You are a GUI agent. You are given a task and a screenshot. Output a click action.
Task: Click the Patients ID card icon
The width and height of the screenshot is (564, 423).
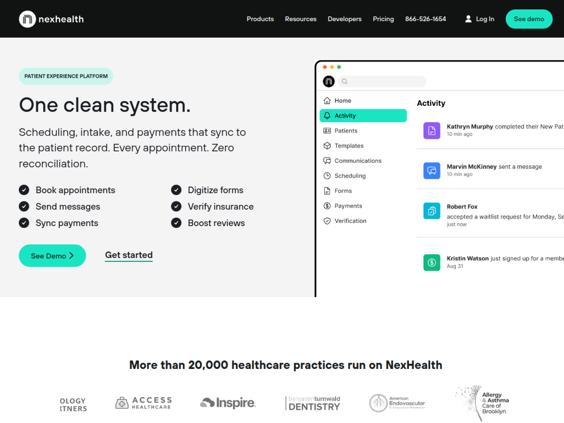[x=327, y=131]
